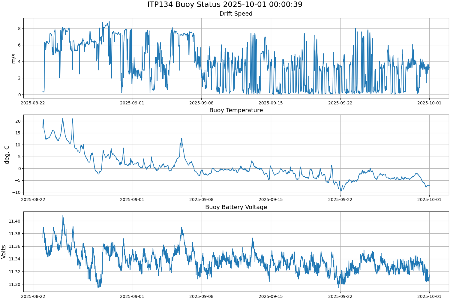Click the 11.30 tick on voltage axis
The height and width of the screenshot is (300, 450).
pos(14,284)
